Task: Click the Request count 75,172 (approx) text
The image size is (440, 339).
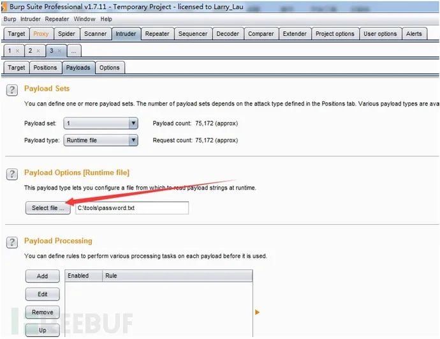Action: tap(195, 140)
